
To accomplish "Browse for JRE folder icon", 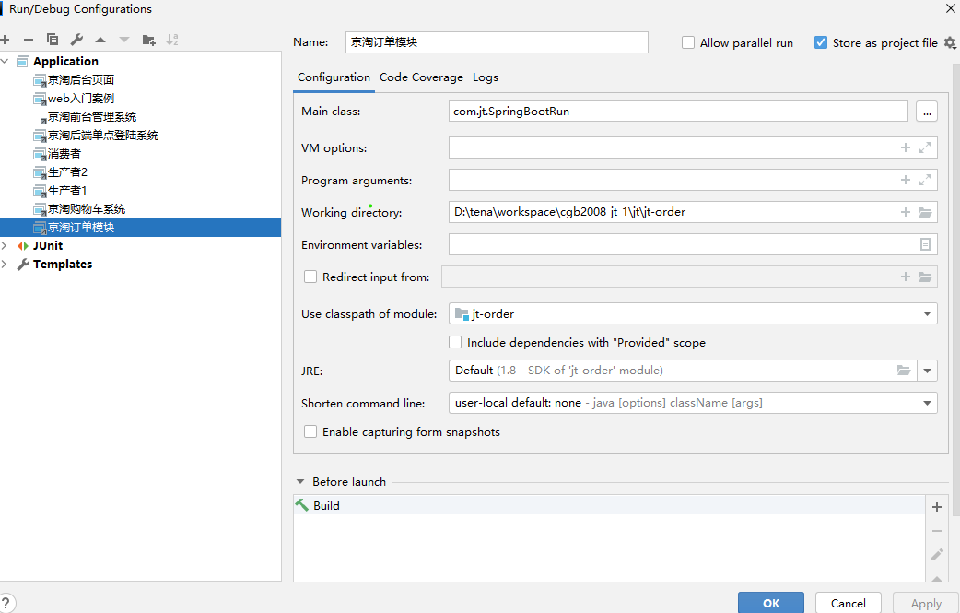I will tap(904, 371).
